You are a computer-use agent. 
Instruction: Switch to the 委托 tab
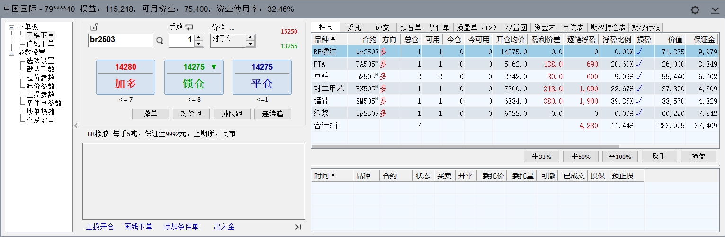click(354, 27)
